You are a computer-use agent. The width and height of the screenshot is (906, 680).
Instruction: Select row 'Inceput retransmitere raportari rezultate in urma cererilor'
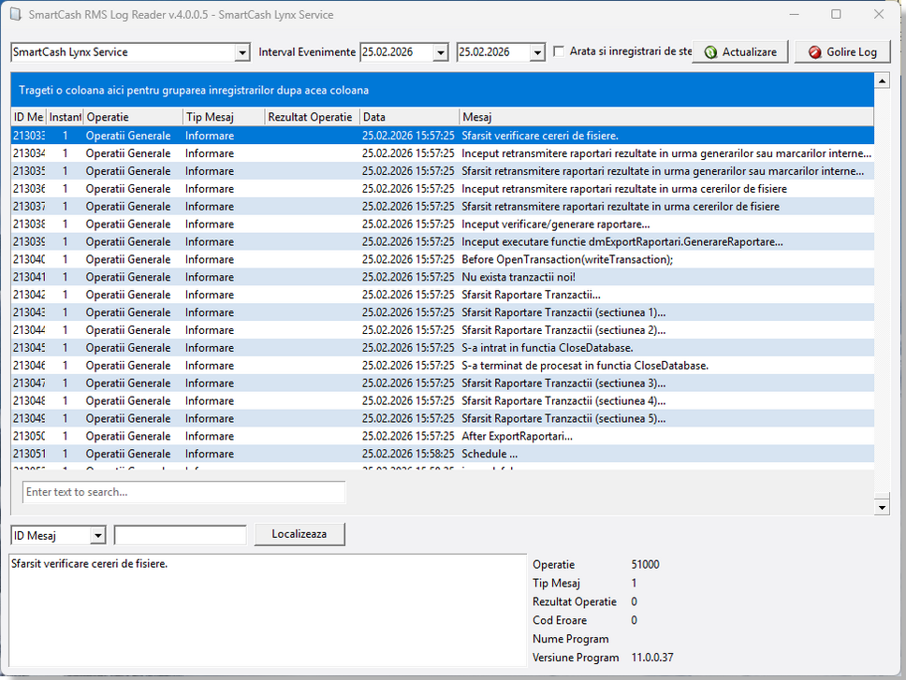pos(442,189)
